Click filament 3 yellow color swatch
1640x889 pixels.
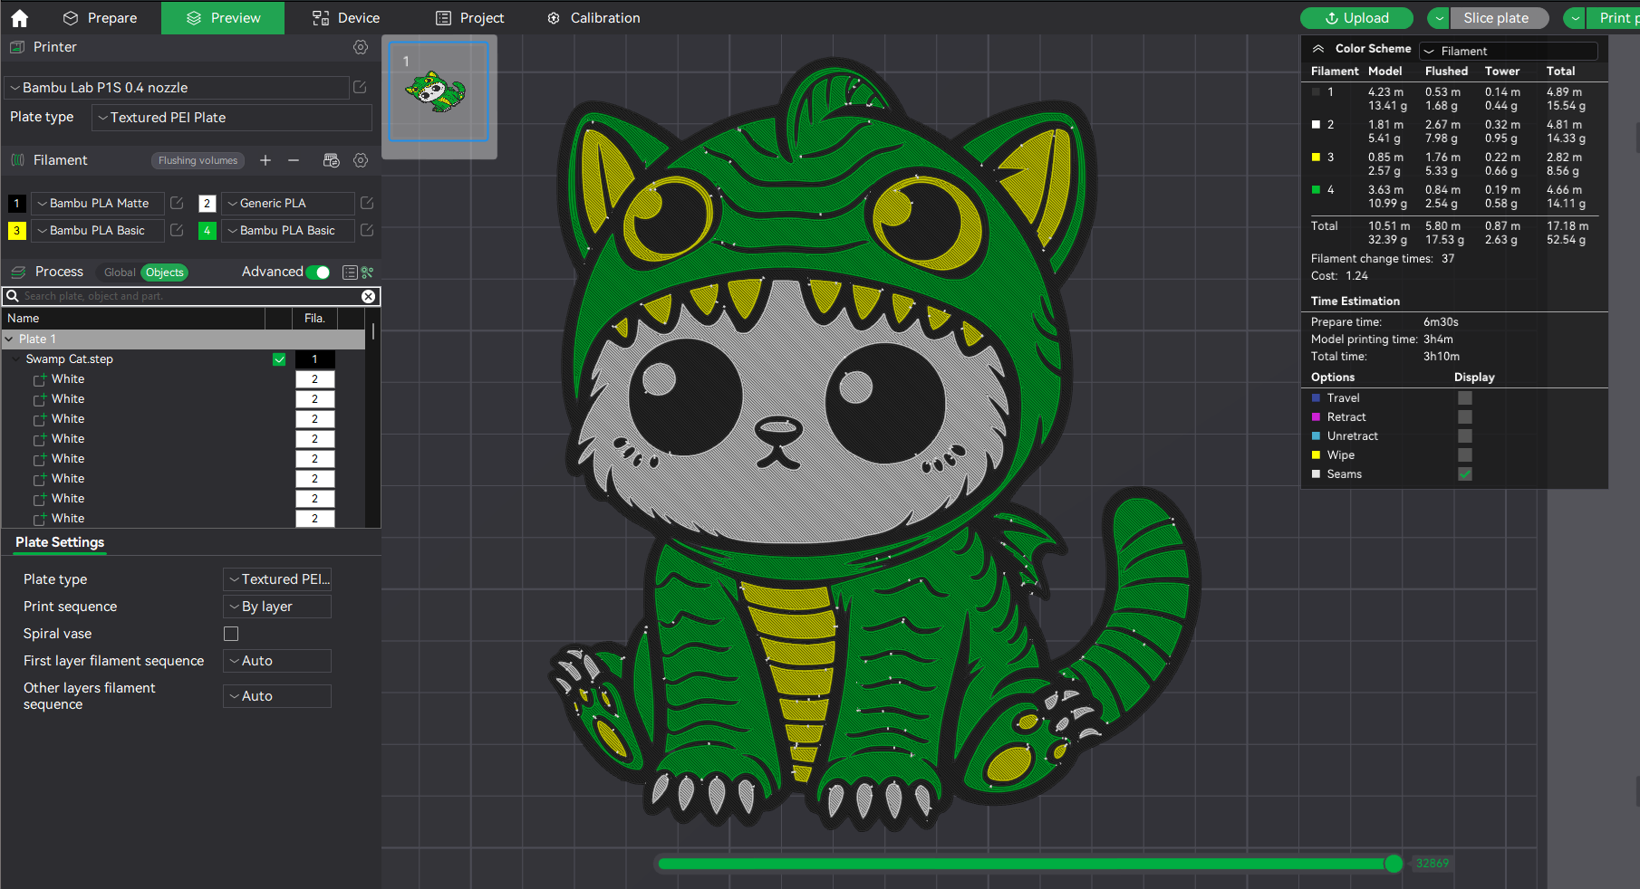16,231
